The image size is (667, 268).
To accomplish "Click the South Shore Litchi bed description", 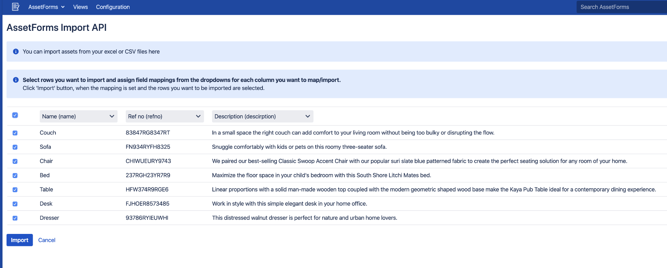I will (x=322, y=175).
